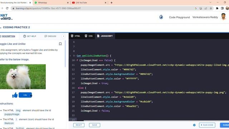This screenshot has height=129, width=229.
Task: Click the likeIcon id label in instructions
Action: click(9, 123)
